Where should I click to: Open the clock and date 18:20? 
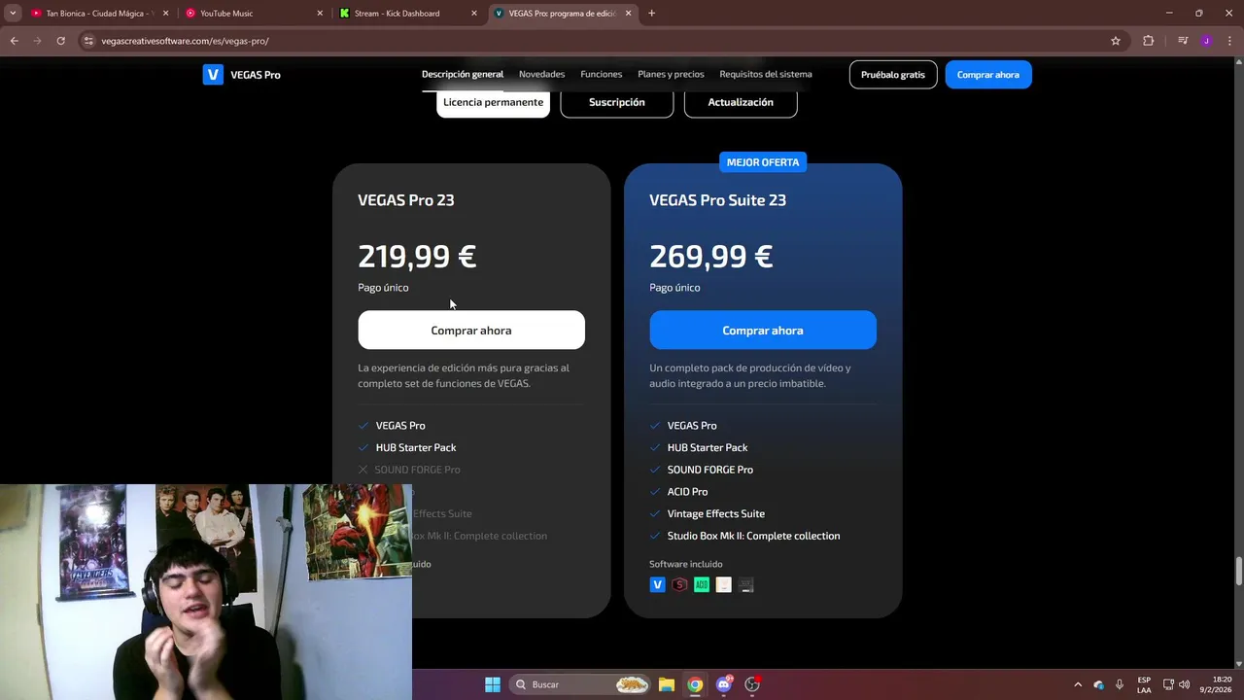[1218, 684]
